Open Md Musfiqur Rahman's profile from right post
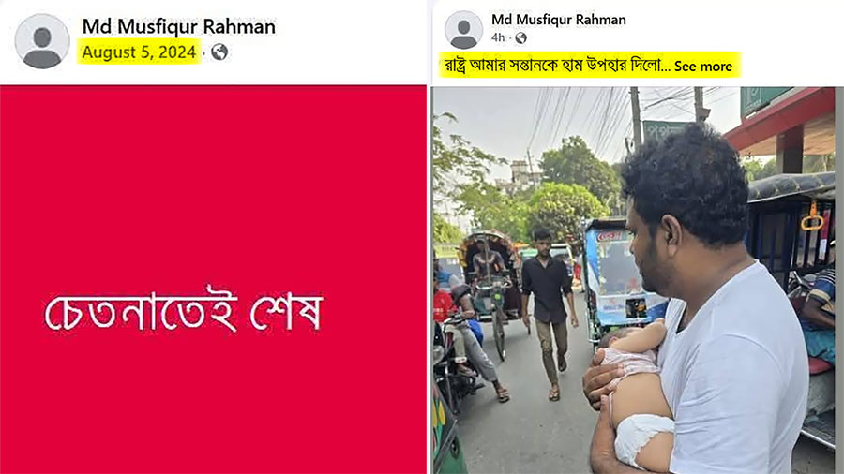 coord(559,20)
